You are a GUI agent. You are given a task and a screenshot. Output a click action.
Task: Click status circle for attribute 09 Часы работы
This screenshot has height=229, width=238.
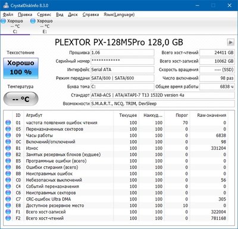8,135
